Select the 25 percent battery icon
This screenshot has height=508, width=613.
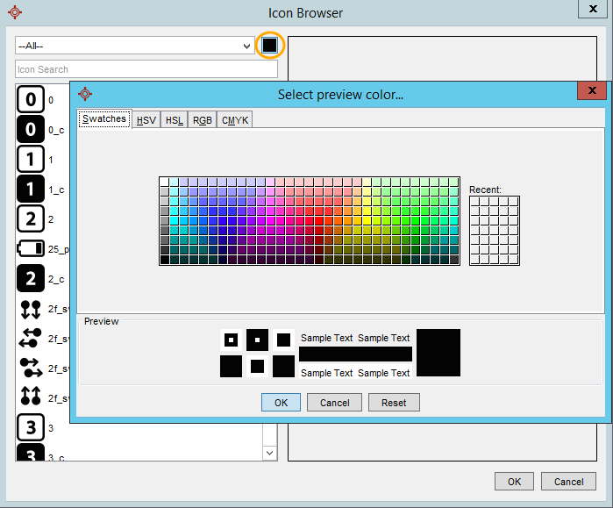tap(31, 249)
